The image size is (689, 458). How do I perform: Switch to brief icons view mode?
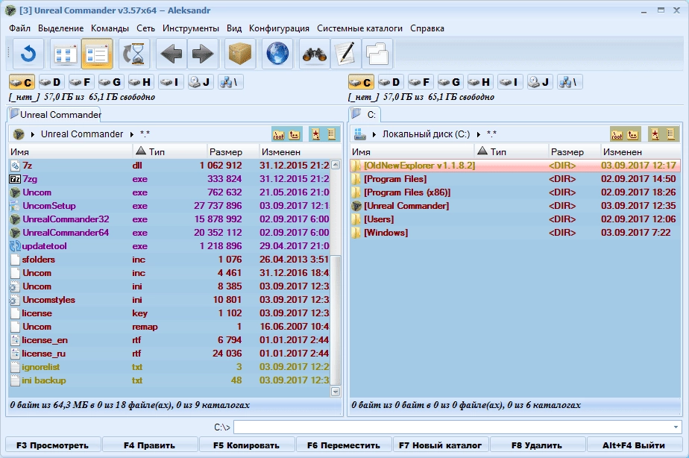coord(66,54)
